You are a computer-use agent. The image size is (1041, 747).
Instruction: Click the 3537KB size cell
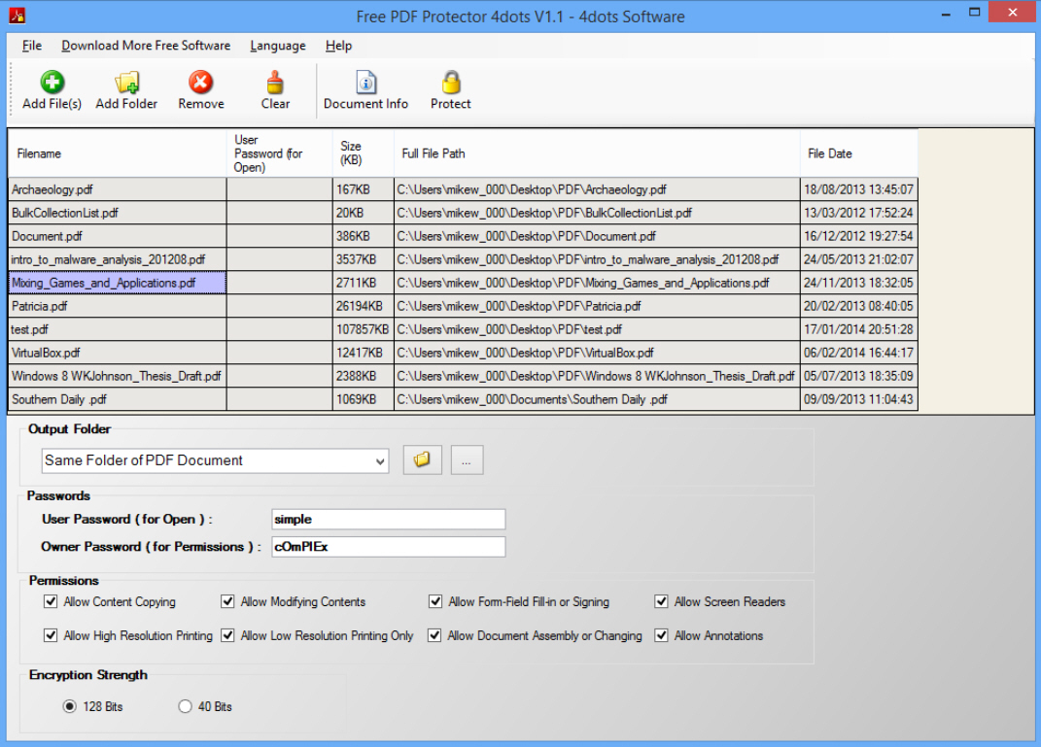pos(364,259)
